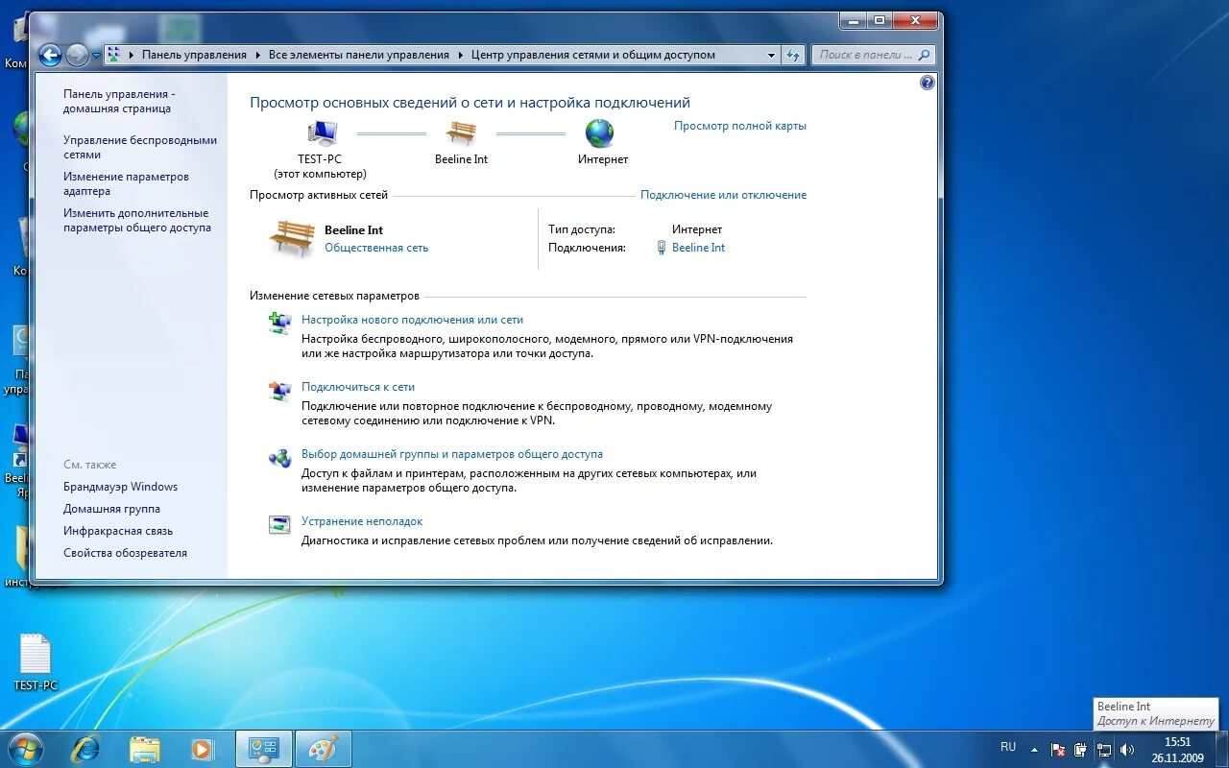Open 'Устранение неполадок' link
The width and height of the screenshot is (1229, 768).
362,521
